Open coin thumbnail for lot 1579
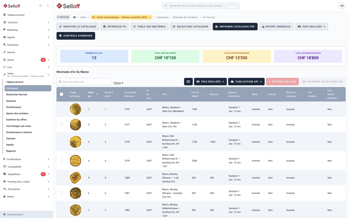Screen dimensions: 349x218 [76, 161]
